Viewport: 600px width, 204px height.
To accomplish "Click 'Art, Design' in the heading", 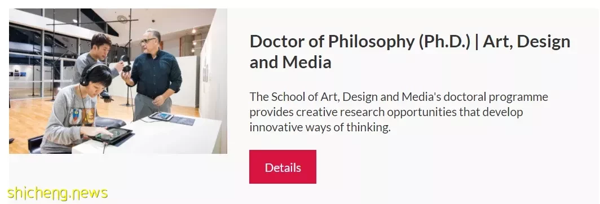I will click(527, 41).
